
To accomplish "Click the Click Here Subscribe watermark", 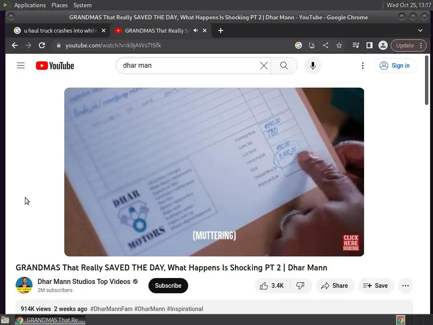I will 351,242.
